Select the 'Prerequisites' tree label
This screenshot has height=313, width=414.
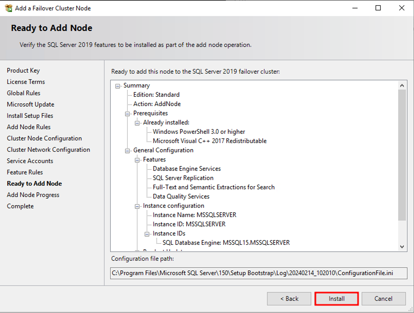click(150, 113)
